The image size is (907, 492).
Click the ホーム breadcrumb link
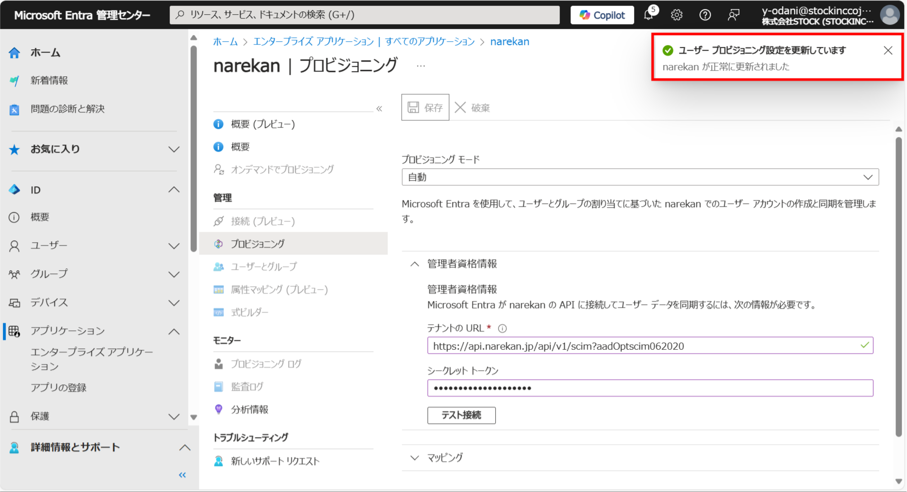click(x=225, y=42)
